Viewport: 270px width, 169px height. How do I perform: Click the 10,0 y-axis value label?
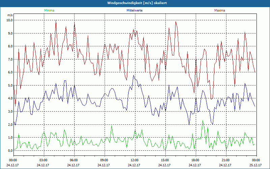coord(9,20)
